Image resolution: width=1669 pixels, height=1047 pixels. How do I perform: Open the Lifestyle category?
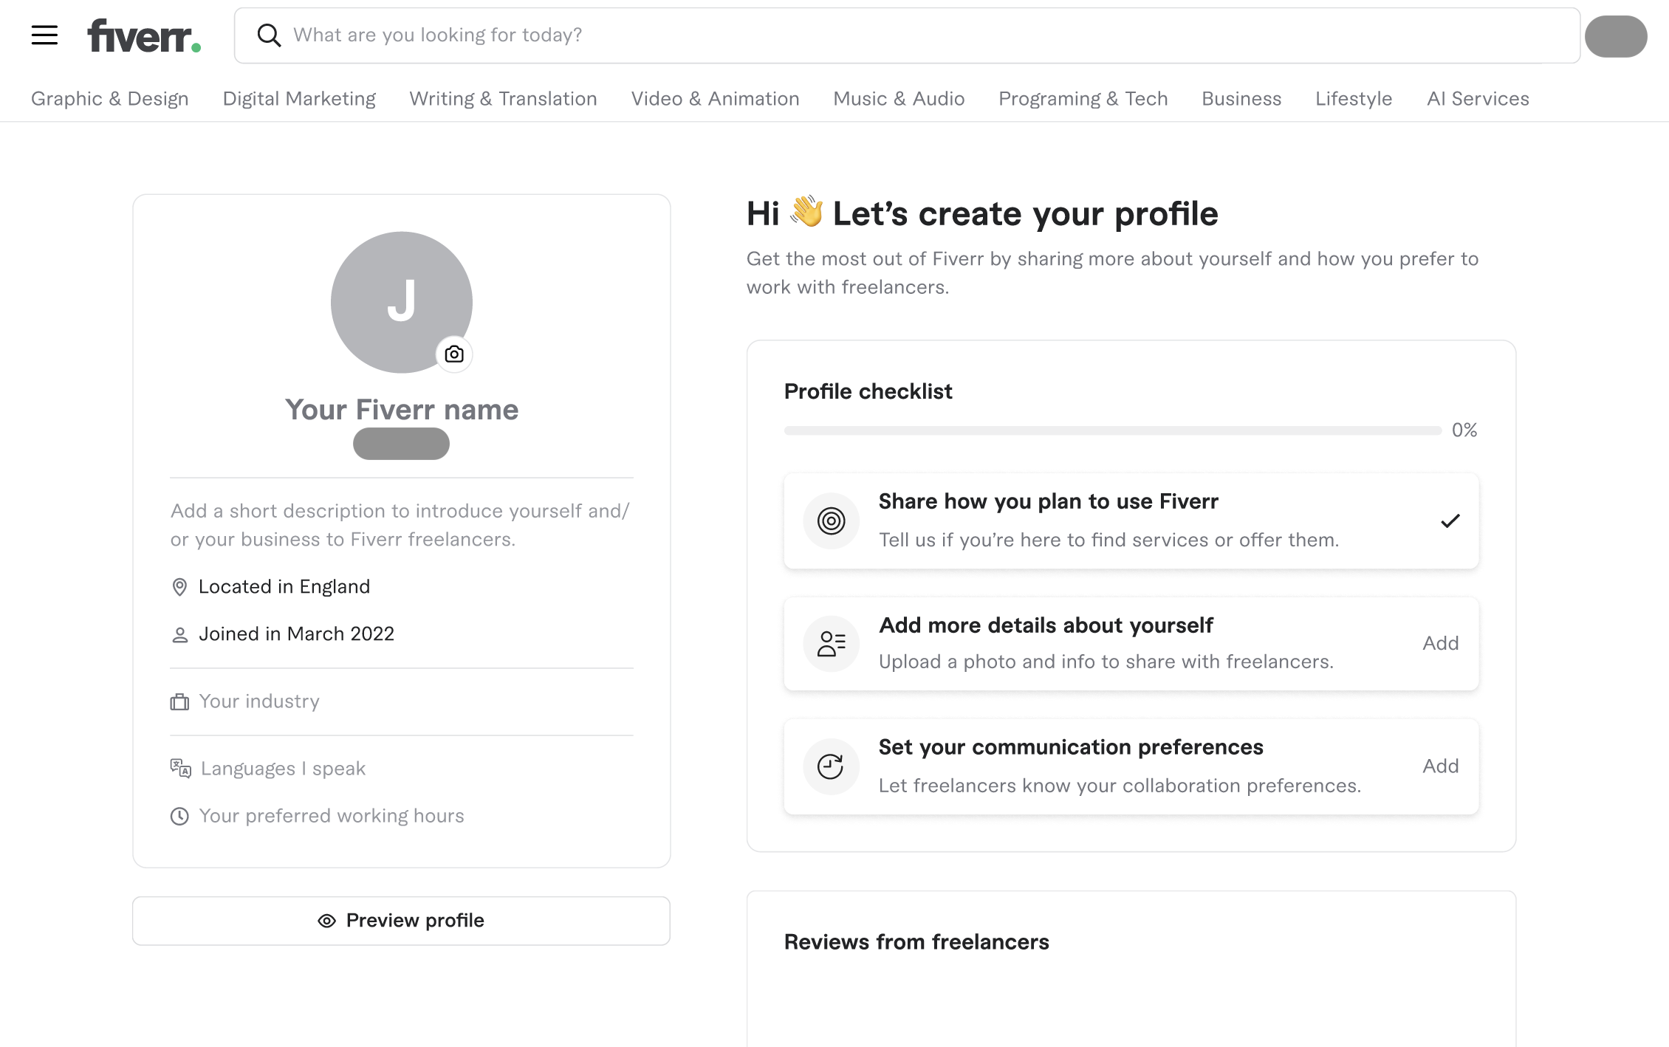tap(1354, 99)
